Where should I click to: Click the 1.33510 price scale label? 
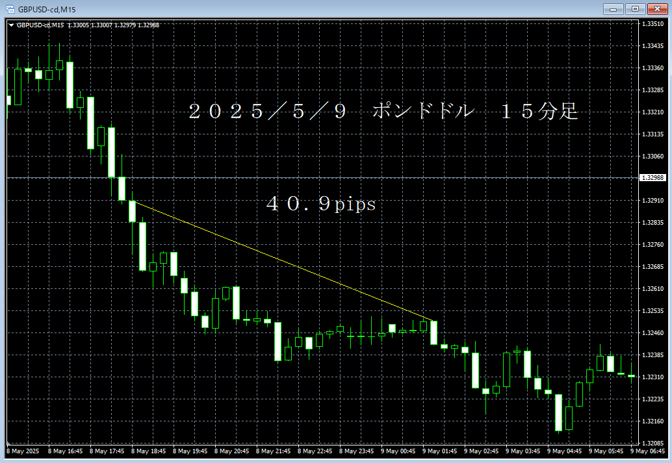653,24
